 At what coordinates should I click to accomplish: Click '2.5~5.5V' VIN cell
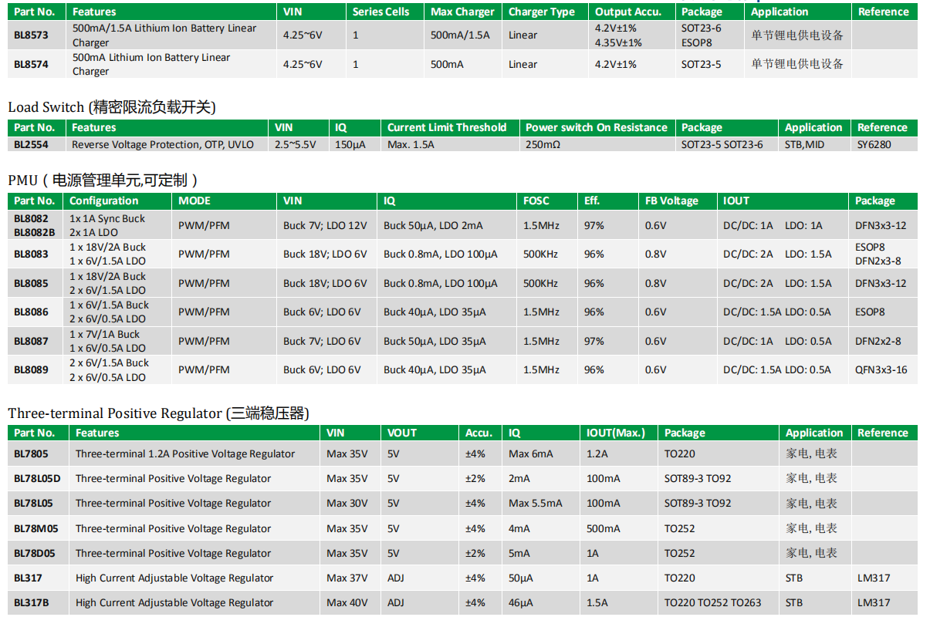(x=296, y=144)
